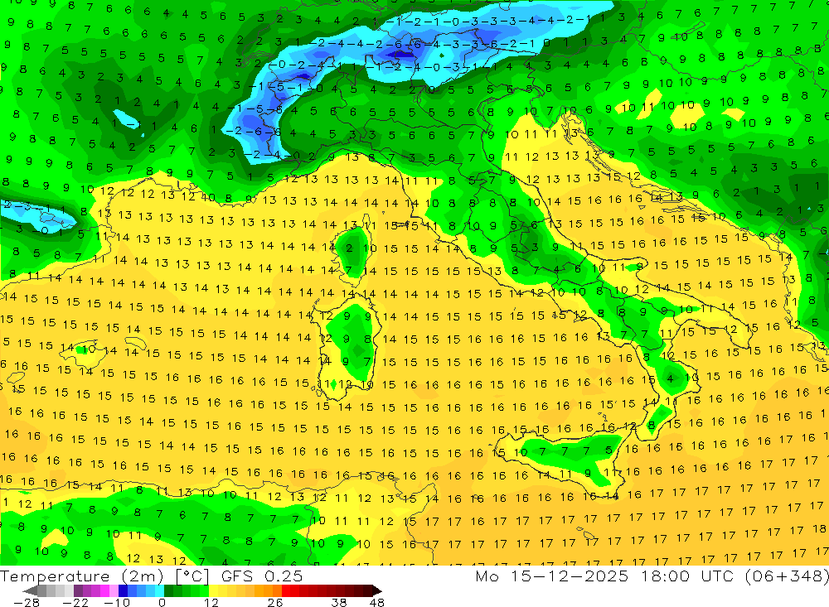The height and width of the screenshot is (607, 829).
Task: Click the 'Mo 15-12-2025' date text
Action: pos(551,576)
